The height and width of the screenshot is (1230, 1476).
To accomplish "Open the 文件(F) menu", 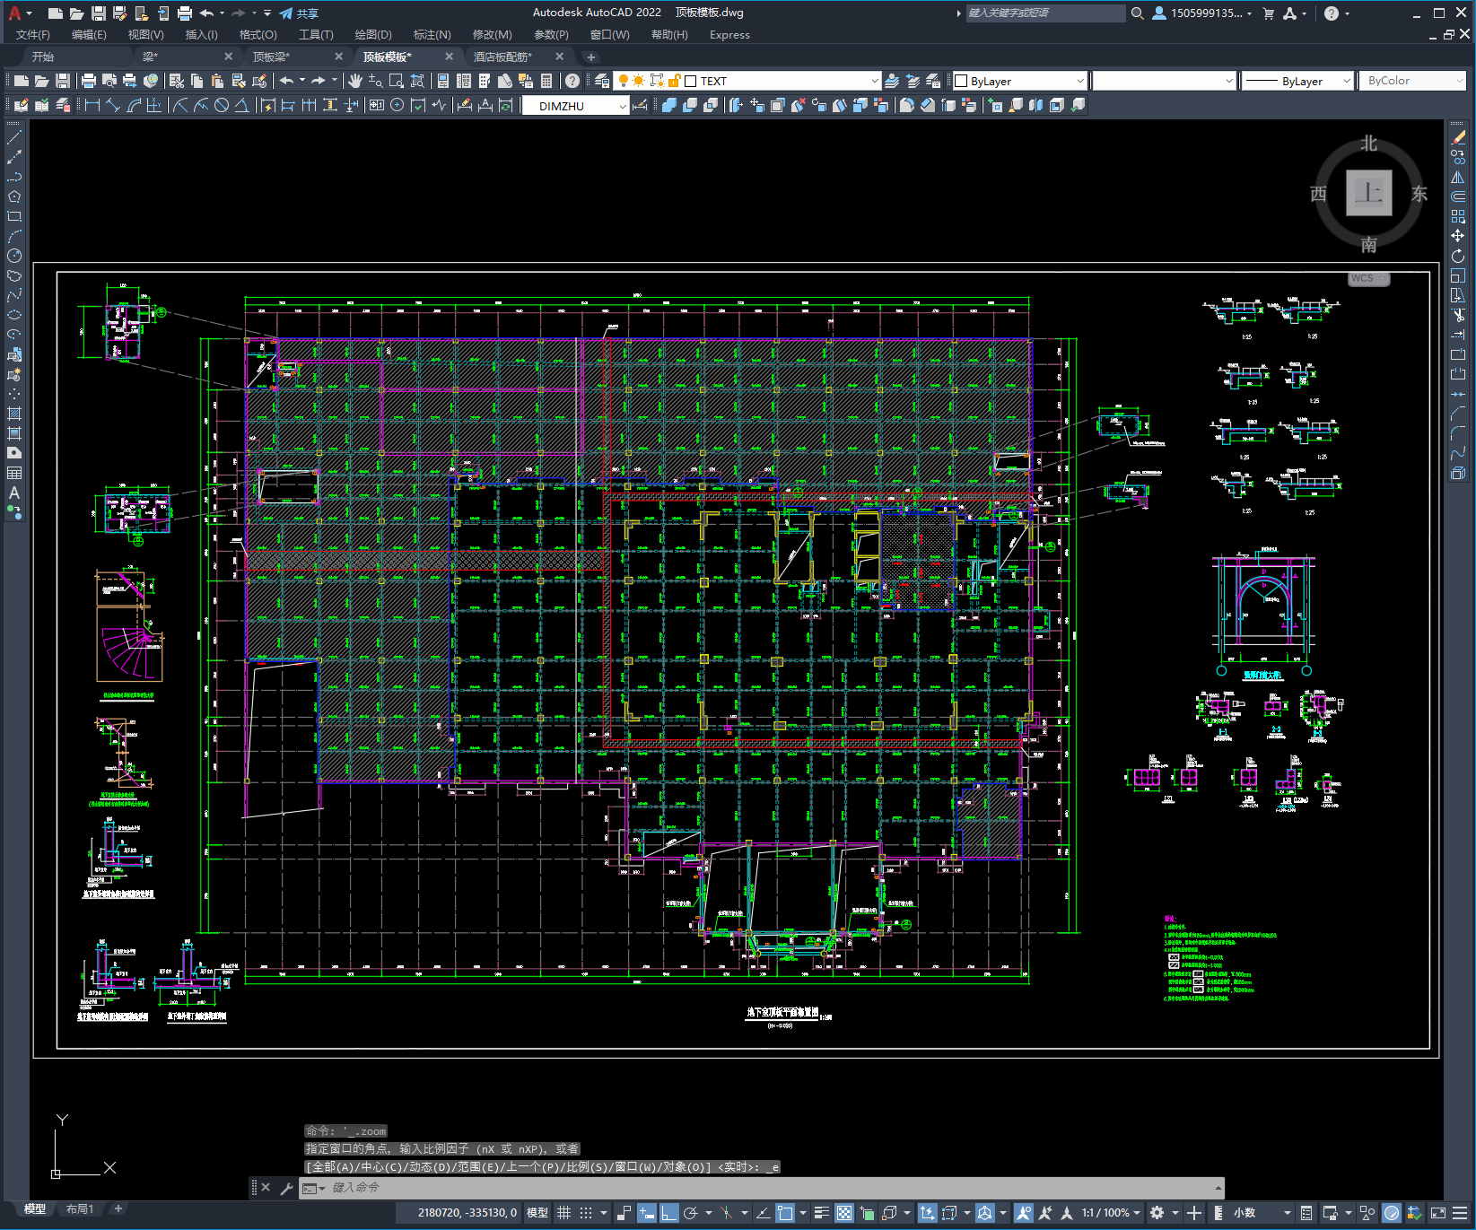I will 33,35.
